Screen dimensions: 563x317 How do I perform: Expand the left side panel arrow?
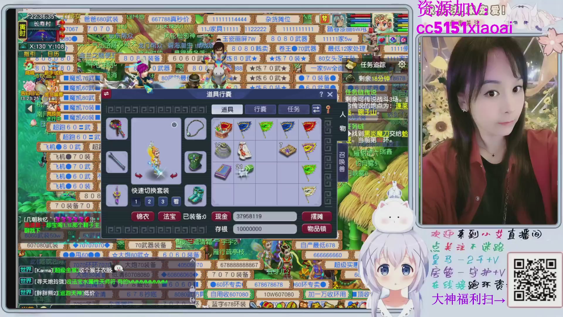pyautogui.click(x=30, y=109)
